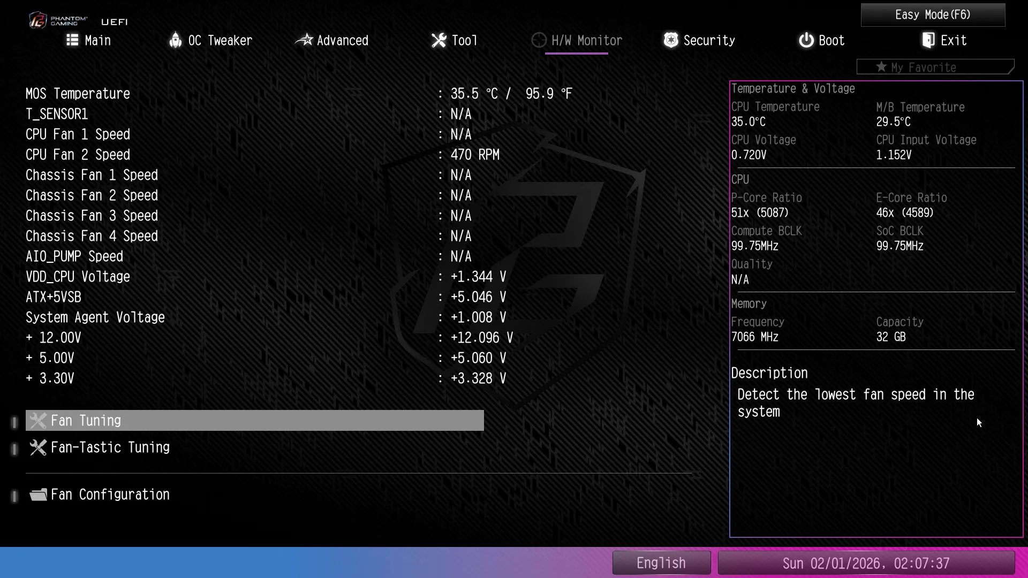Click the Advanced star icon
This screenshot has width=1028, height=578.
(304, 40)
